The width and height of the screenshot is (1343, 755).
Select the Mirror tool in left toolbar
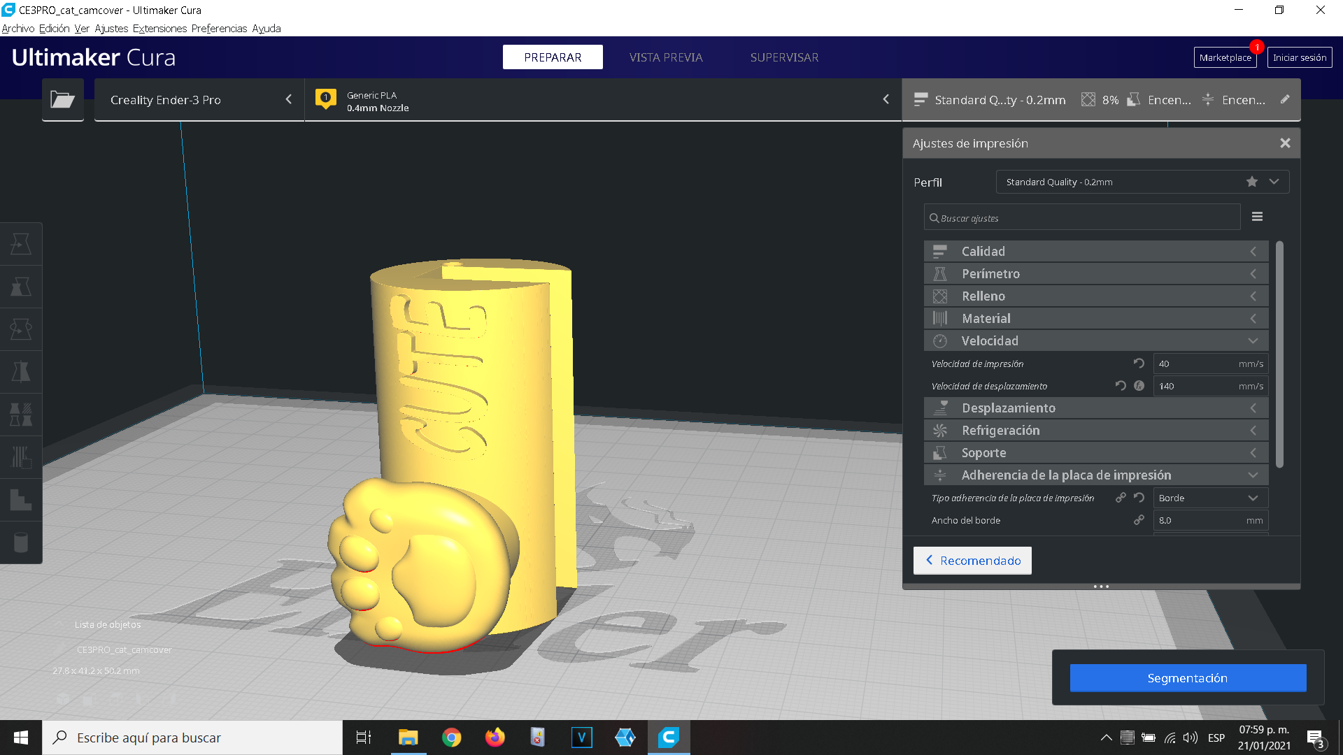point(21,372)
